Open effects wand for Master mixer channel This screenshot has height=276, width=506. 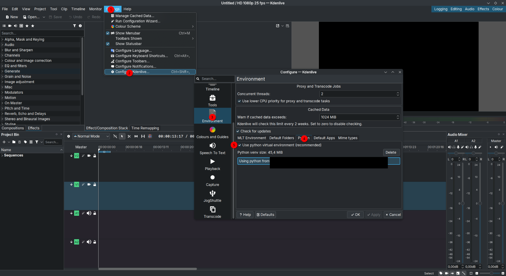[502, 147]
